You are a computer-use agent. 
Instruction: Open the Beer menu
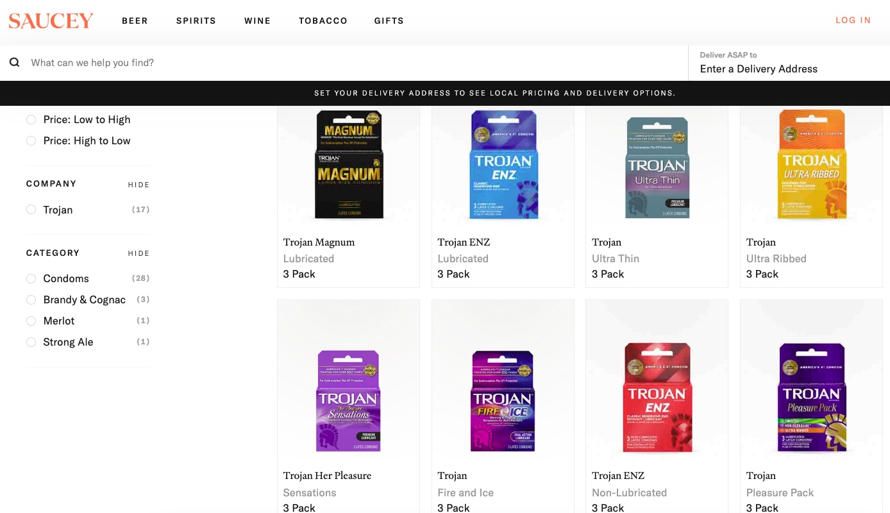pos(135,21)
